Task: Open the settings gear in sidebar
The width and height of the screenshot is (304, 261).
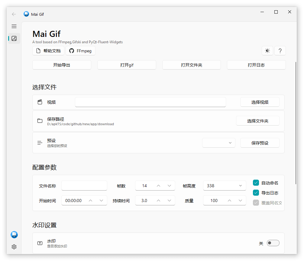Action: (14, 247)
